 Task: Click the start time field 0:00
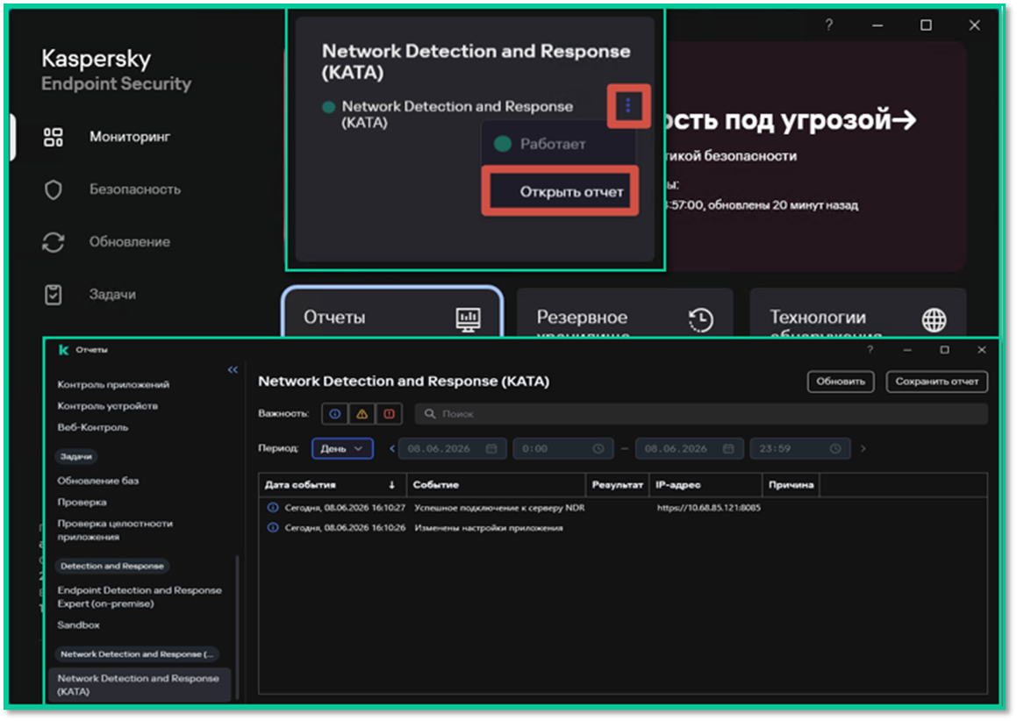click(x=563, y=449)
